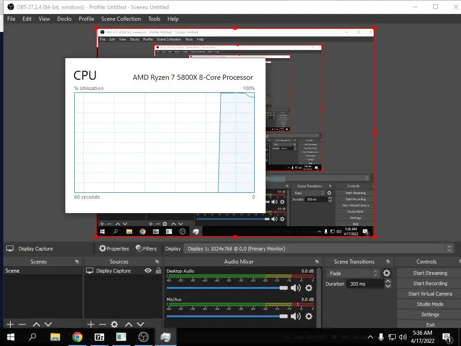
Task: Open source Properties with the gear button
Action: (114, 249)
